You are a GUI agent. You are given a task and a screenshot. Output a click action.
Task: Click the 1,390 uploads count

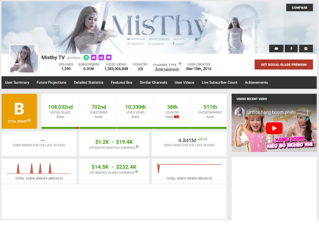(x=66, y=69)
